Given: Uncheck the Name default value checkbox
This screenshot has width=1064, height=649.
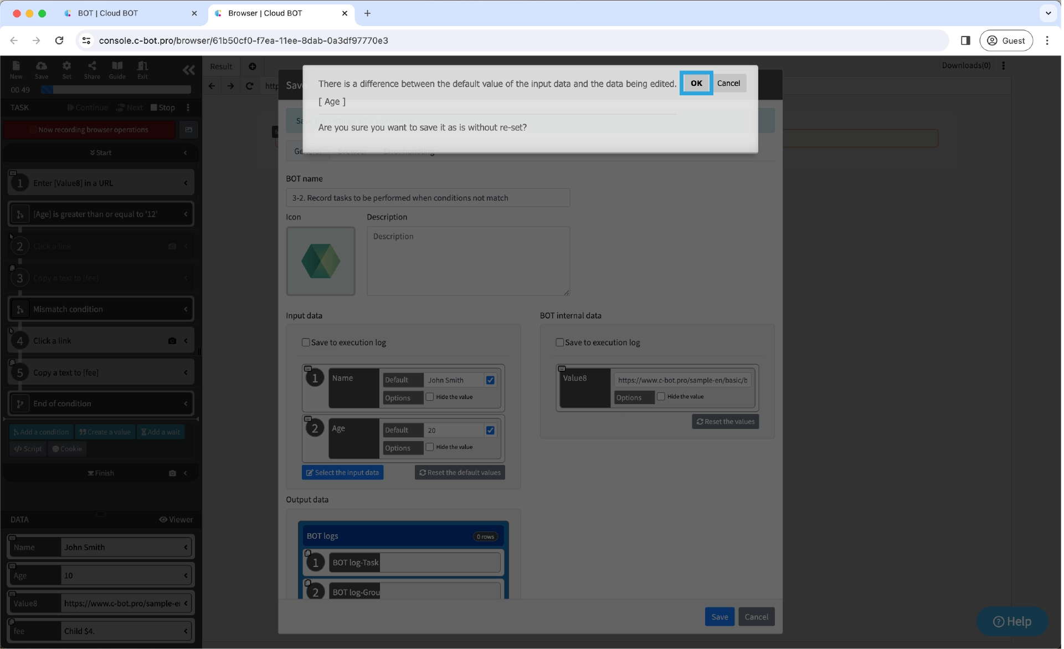Looking at the screenshot, I should coord(490,380).
